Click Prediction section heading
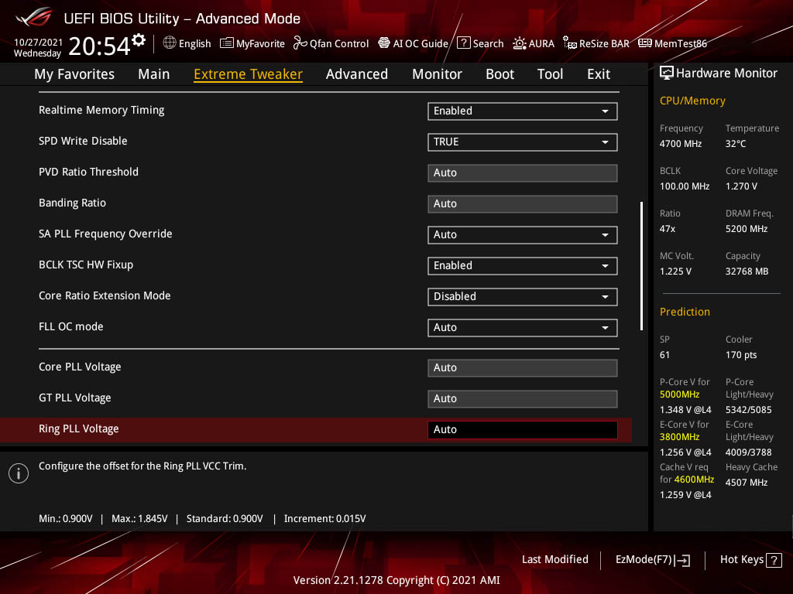Viewport: 793px width, 594px height. [685, 312]
